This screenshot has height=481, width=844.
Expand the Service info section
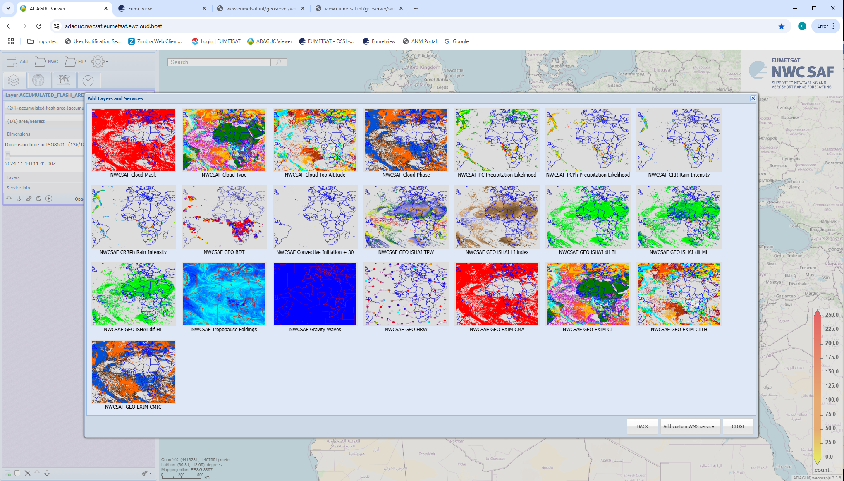[18, 188]
